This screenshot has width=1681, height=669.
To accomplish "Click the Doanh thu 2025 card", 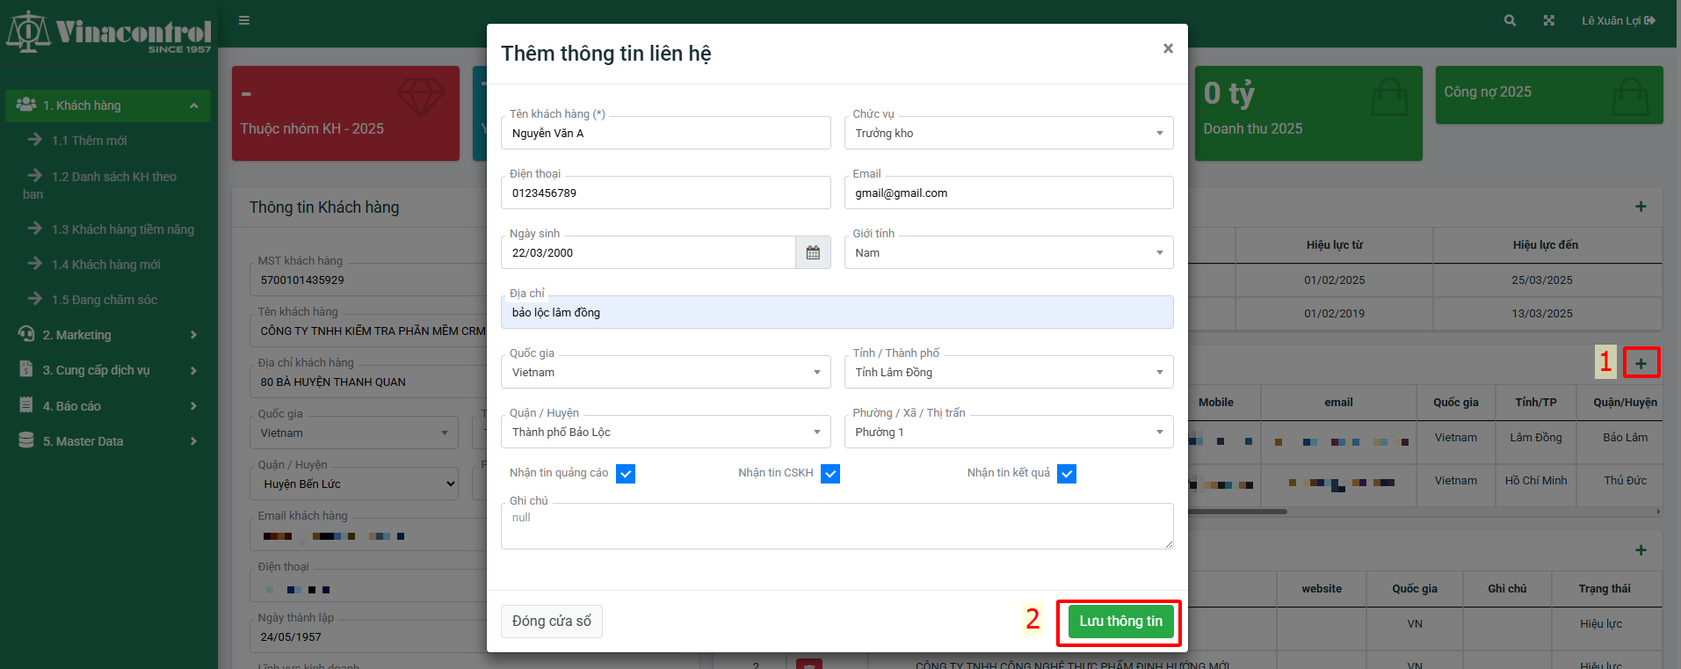I will pos(1308,113).
